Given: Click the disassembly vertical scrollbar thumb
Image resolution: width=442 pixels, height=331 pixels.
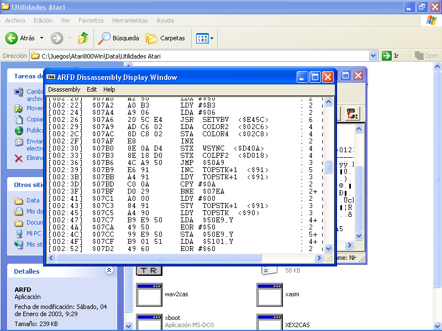Looking at the screenshot, I should [x=328, y=167].
